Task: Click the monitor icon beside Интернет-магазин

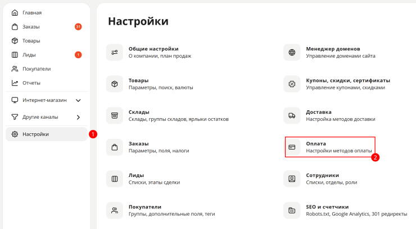Action: pos(15,100)
